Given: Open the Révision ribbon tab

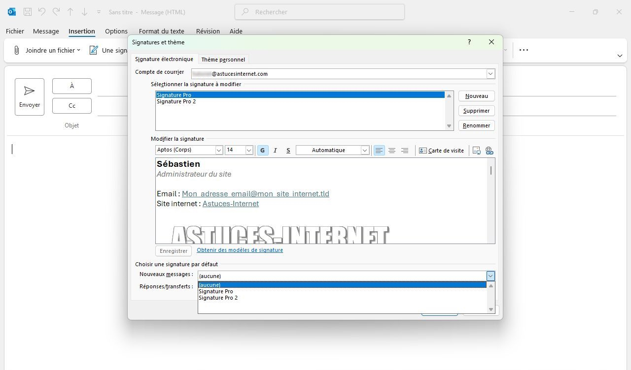Looking at the screenshot, I should pos(208,31).
